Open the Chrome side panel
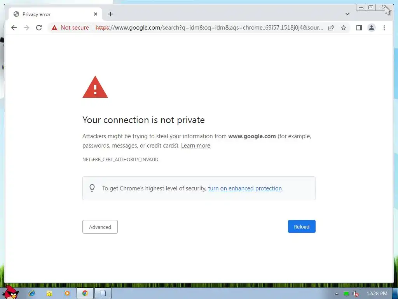 pyautogui.click(x=359, y=28)
